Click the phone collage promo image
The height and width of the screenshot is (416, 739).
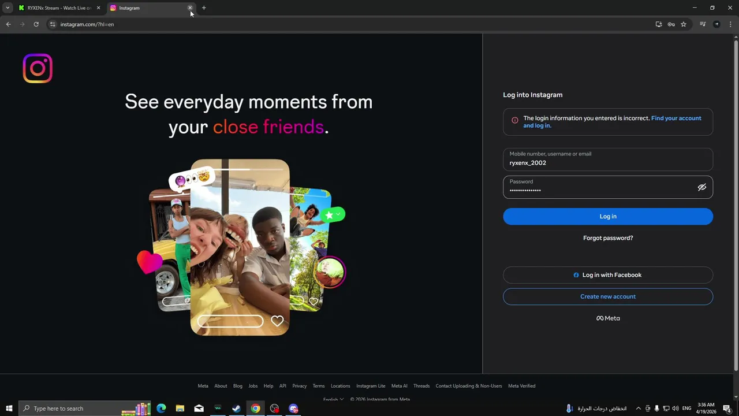click(241, 247)
